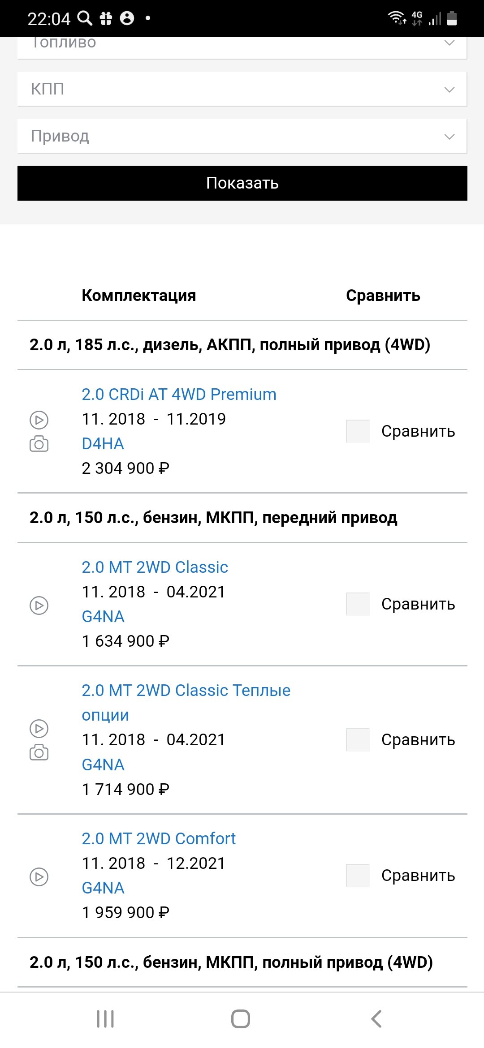Expand the Привод dropdown
484x1048 pixels.
pos(242,136)
